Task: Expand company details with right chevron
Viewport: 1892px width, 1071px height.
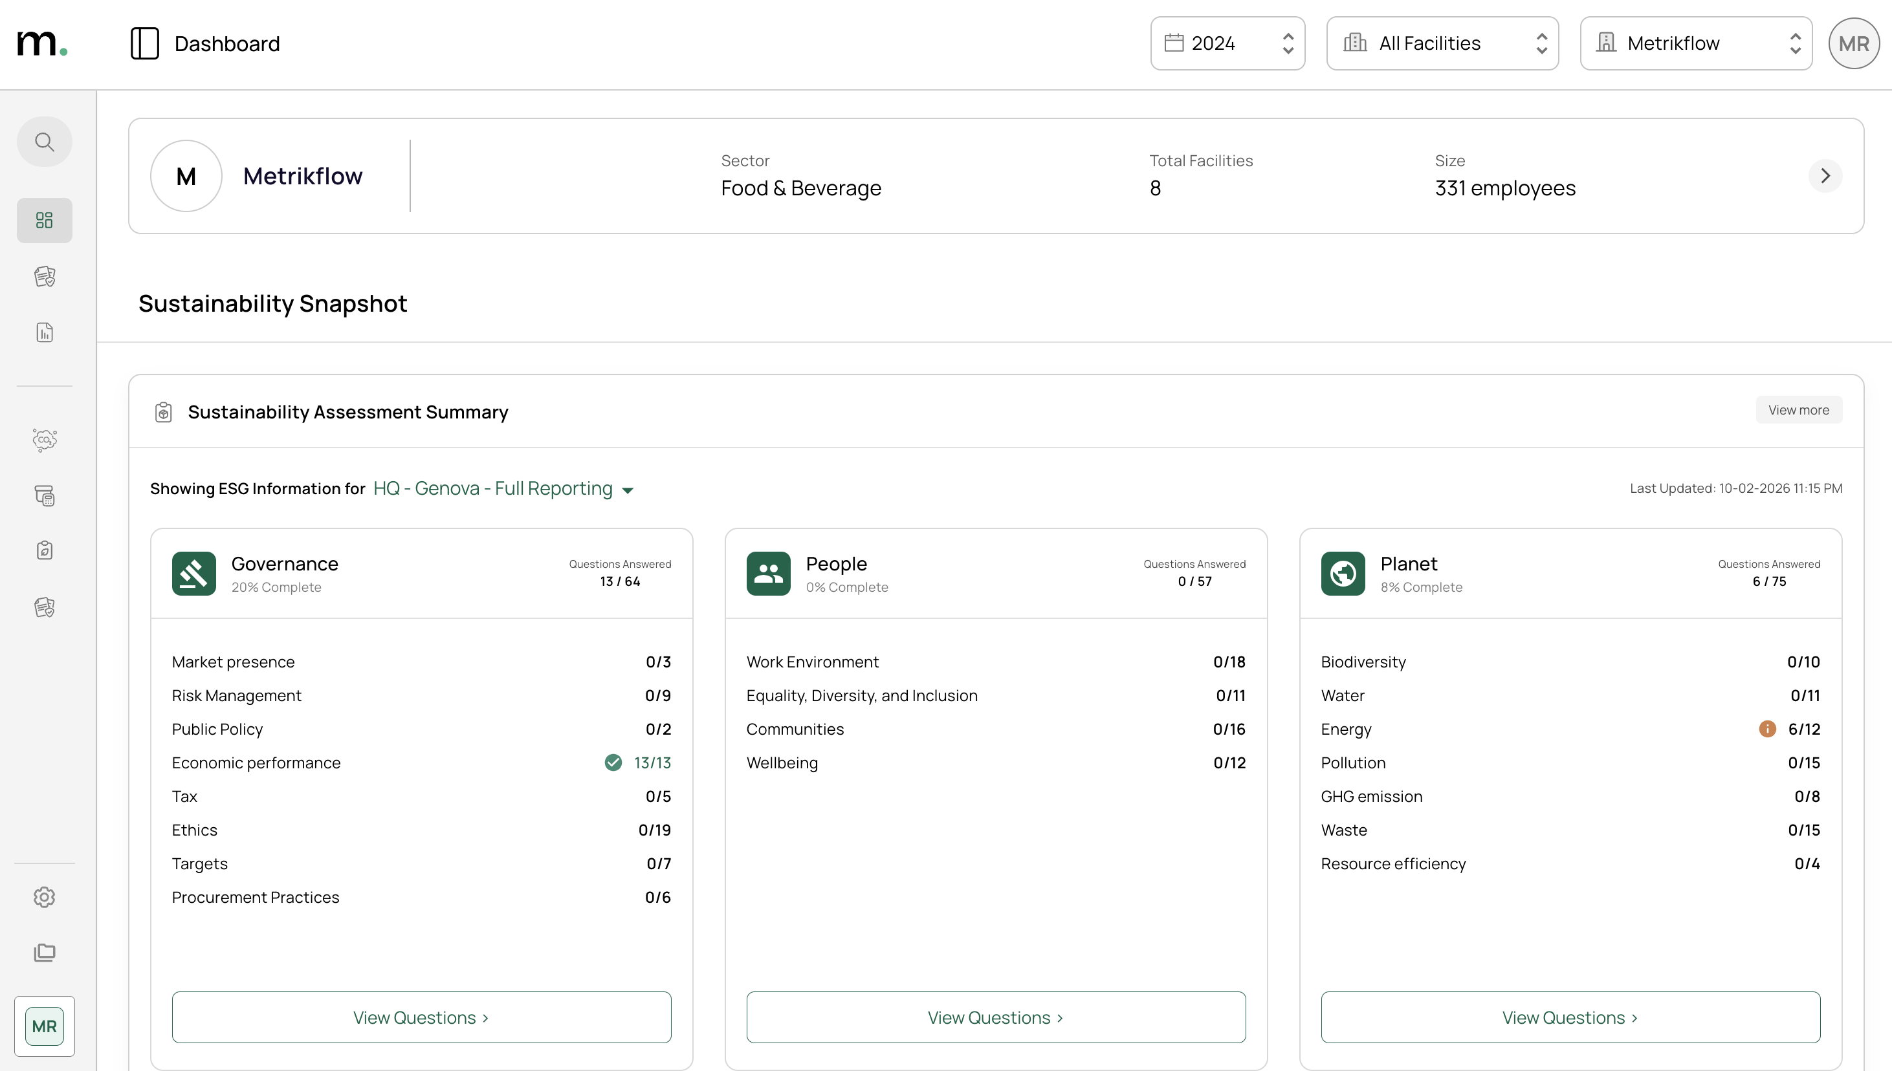Action: (x=1824, y=176)
